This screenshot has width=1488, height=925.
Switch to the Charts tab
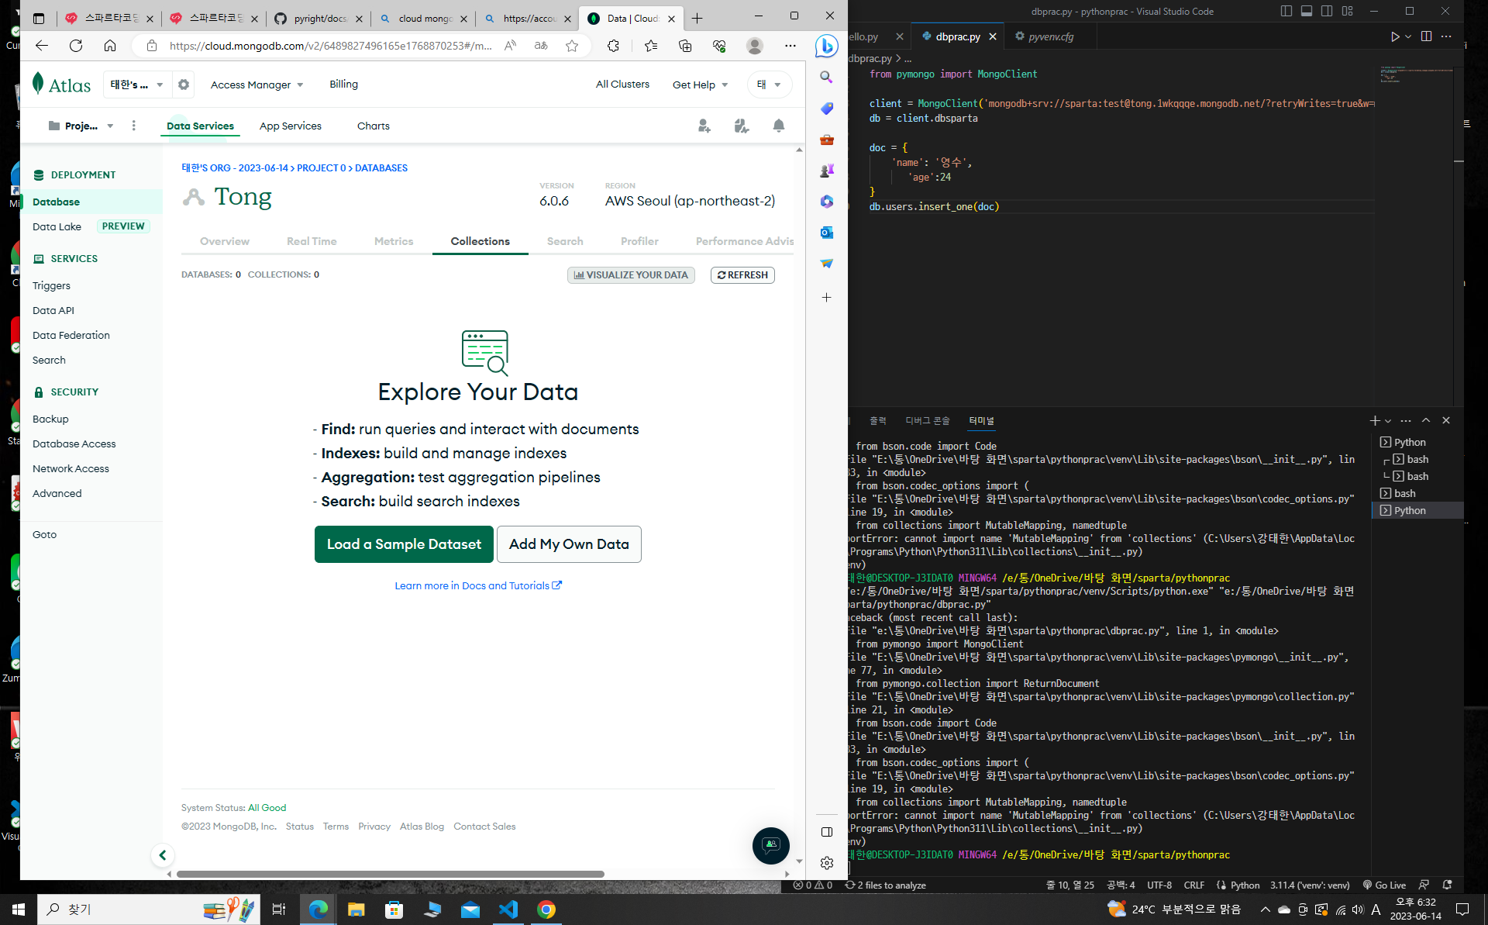tap(374, 126)
